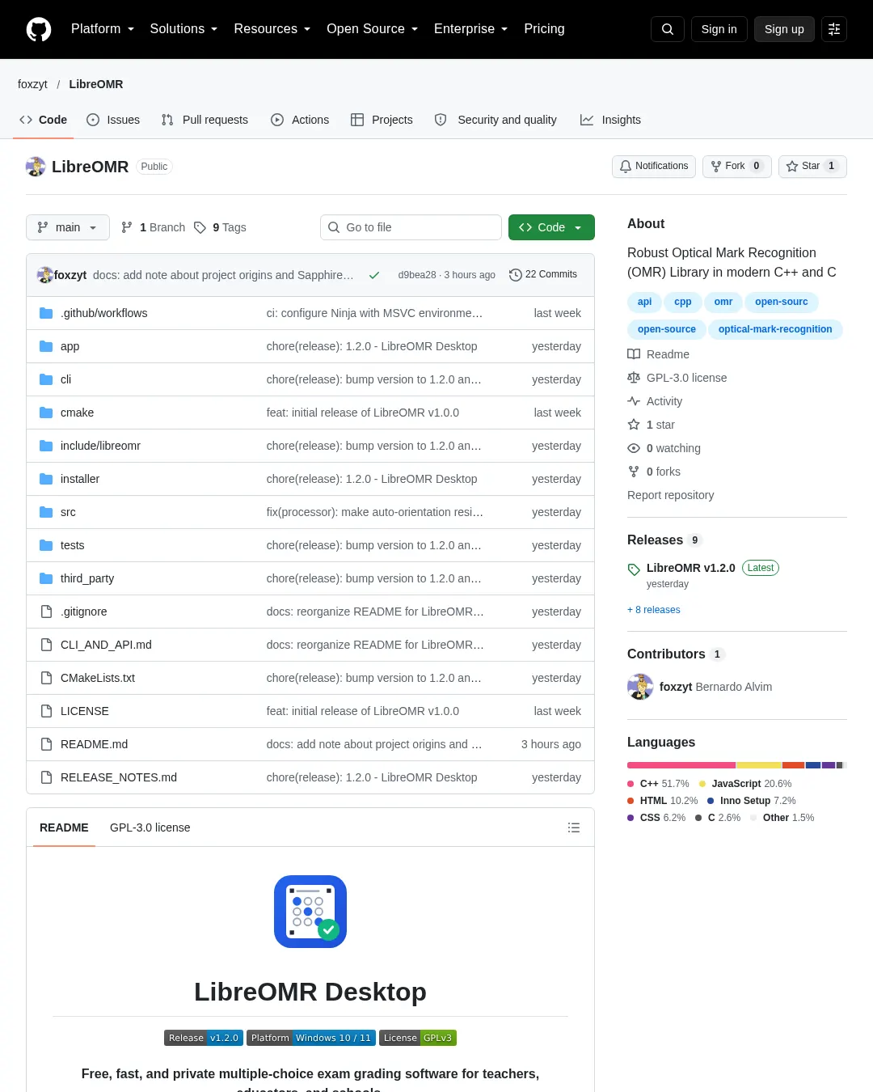Click the License GPLv3 badge
This screenshot has width=873, height=1092.
[x=418, y=1038]
